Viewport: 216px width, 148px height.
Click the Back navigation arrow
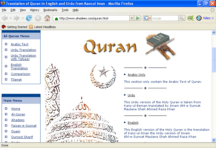[x=5, y=18]
